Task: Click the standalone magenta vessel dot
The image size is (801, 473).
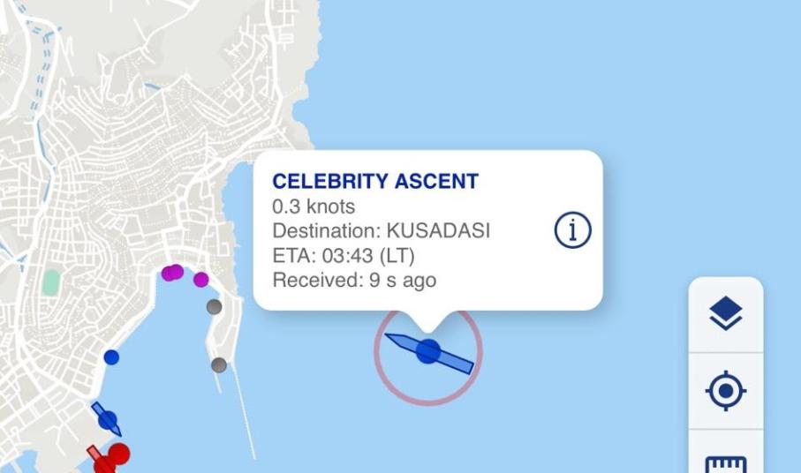Action: 201,280
